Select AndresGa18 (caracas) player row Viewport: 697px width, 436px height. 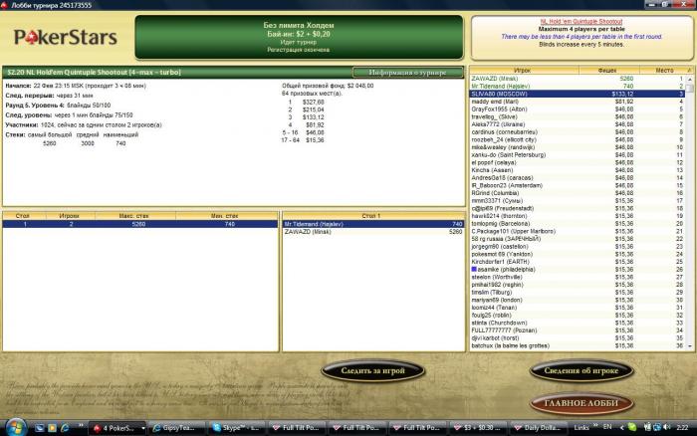tap(577, 178)
